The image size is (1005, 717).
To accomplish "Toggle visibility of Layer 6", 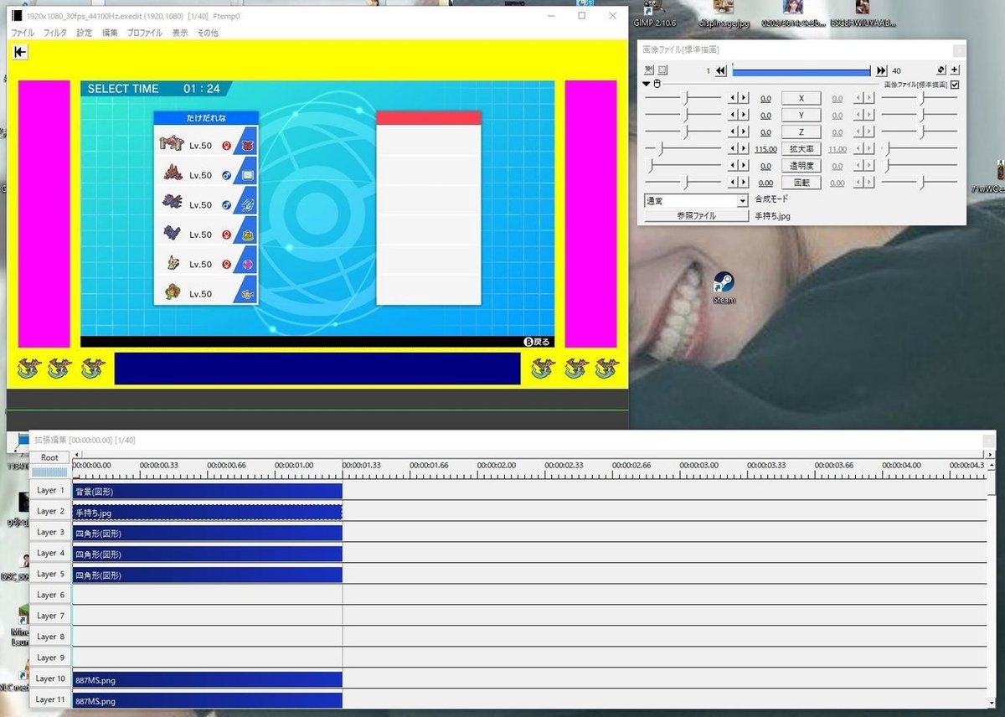I will [x=50, y=595].
